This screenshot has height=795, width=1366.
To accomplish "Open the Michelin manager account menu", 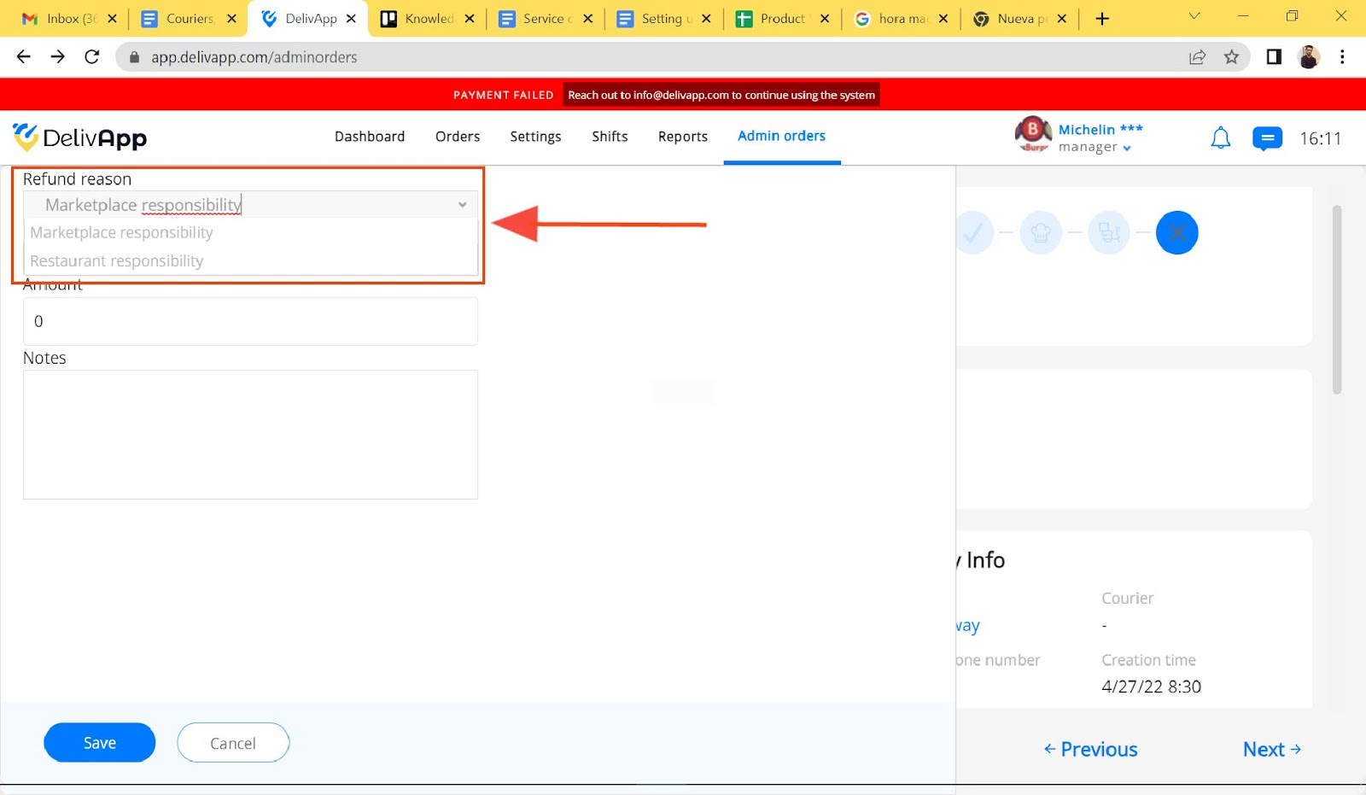I will point(1080,137).
